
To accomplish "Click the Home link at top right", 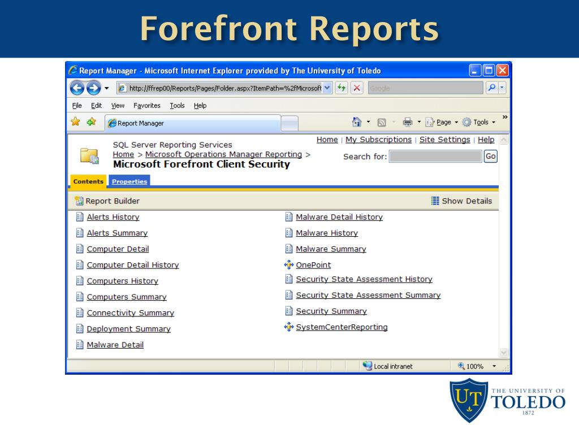I will click(x=327, y=140).
